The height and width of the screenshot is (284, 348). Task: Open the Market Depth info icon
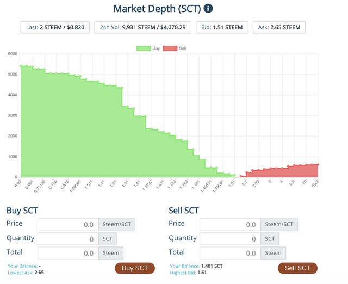pos(208,9)
